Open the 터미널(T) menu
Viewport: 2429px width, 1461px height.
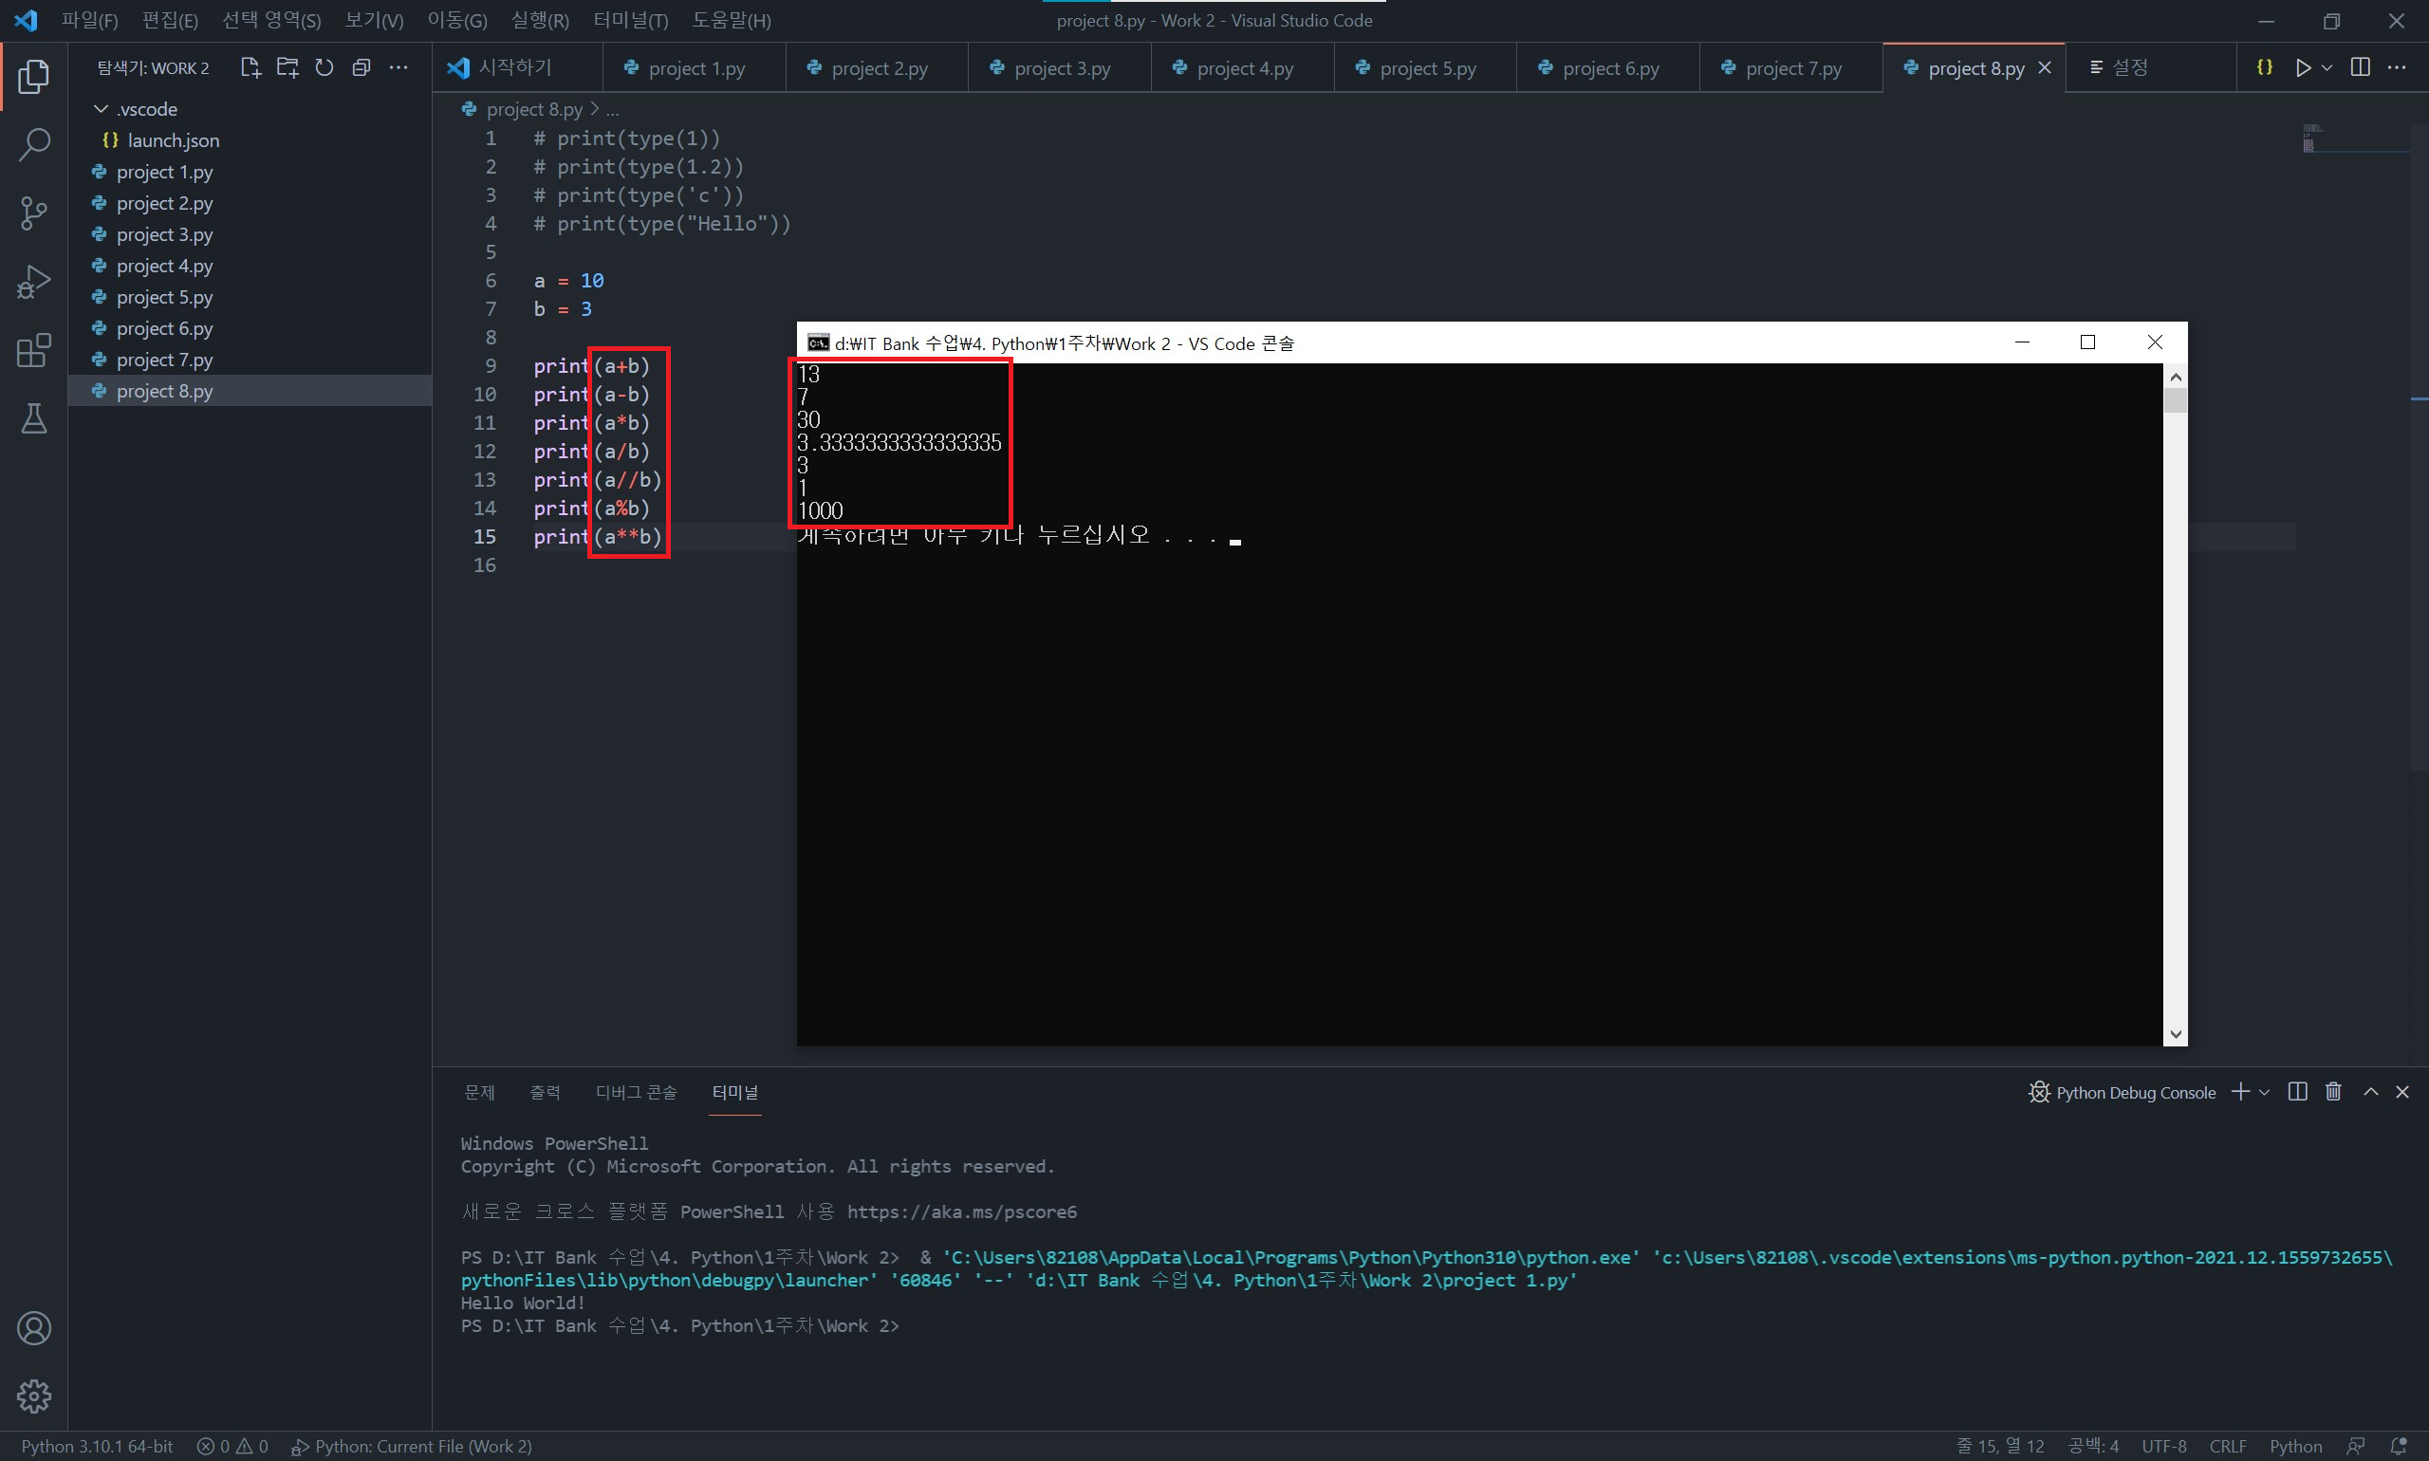(630, 21)
